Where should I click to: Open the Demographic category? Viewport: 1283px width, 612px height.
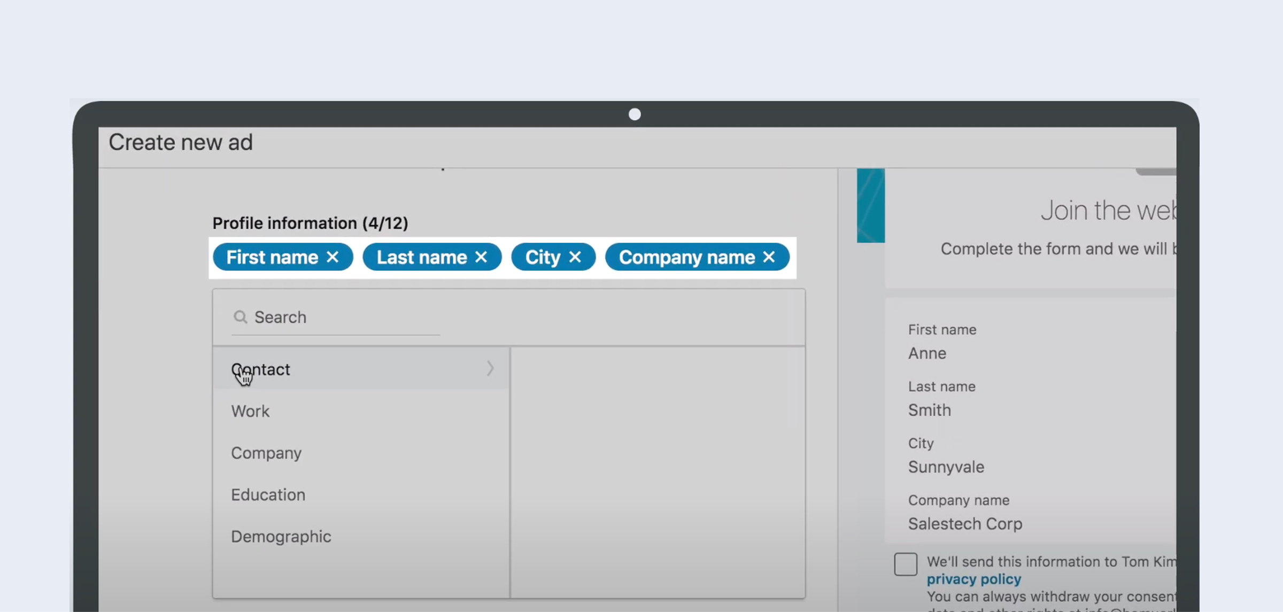(x=281, y=536)
